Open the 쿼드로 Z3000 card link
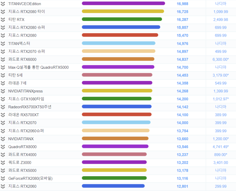This screenshot has height=191, width=236. click(x=20, y=163)
